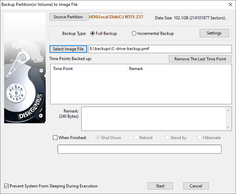Enable the When Finished checkbox

coord(55,138)
